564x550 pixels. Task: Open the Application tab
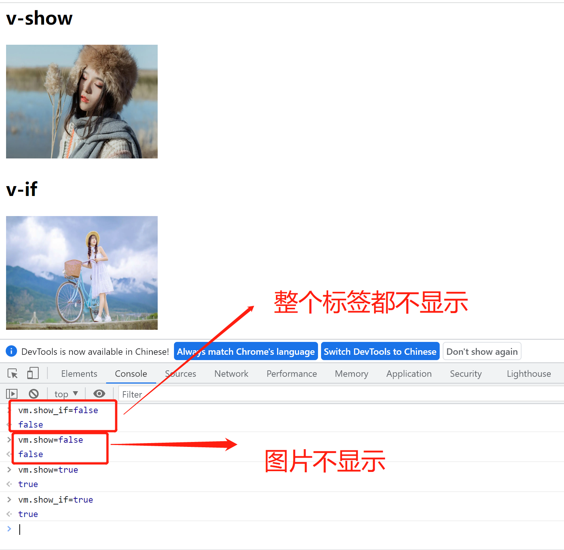pyautogui.click(x=409, y=374)
